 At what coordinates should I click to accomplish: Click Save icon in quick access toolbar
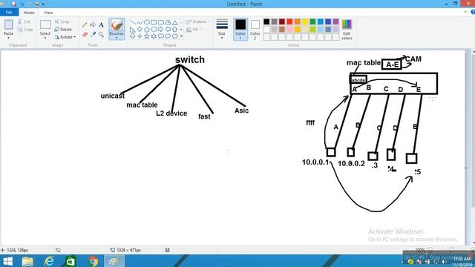point(13,4)
